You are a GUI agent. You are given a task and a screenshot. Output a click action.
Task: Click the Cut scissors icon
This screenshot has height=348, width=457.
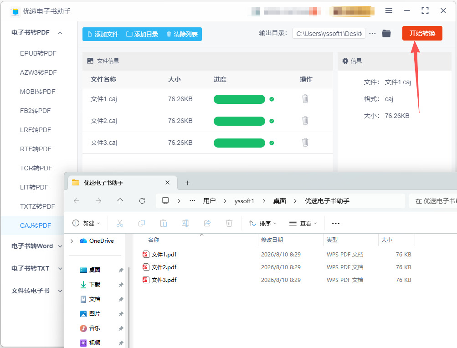(119, 223)
